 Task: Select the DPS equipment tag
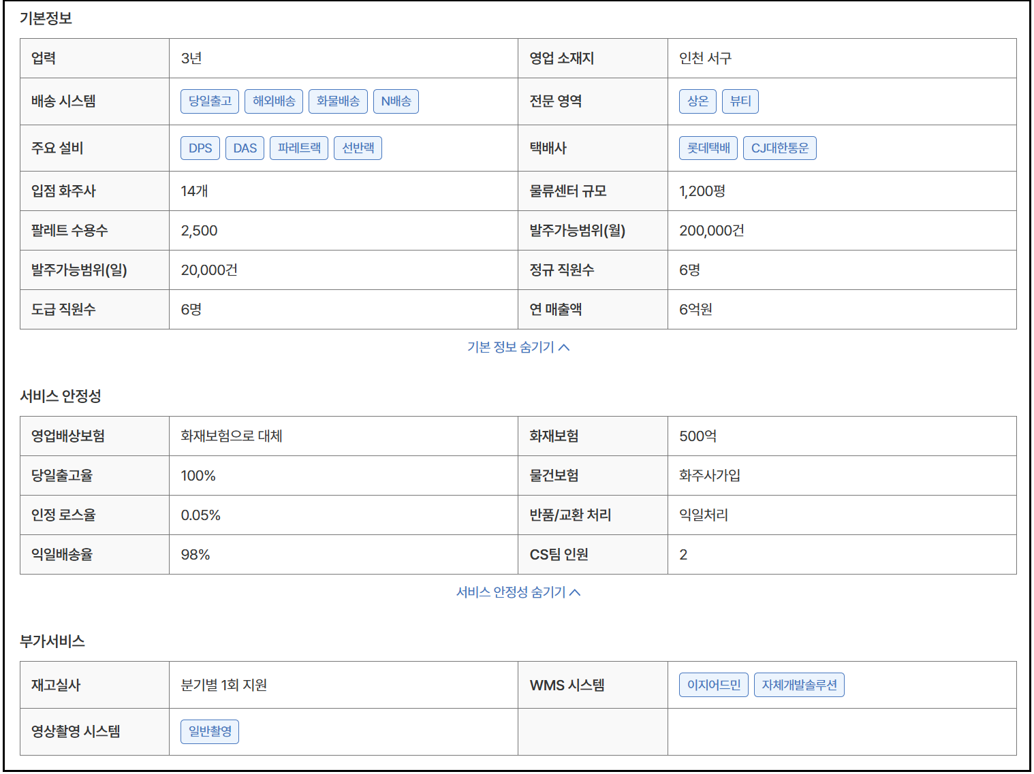click(x=200, y=148)
